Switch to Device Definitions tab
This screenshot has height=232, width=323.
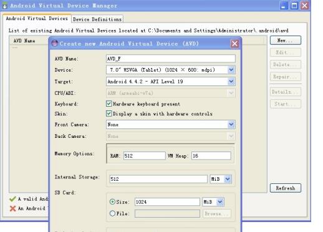[97, 19]
